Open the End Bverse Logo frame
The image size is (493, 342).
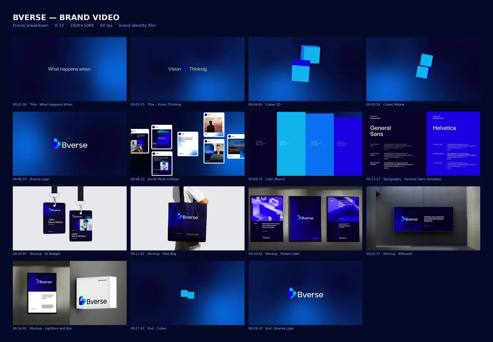tap(305, 293)
